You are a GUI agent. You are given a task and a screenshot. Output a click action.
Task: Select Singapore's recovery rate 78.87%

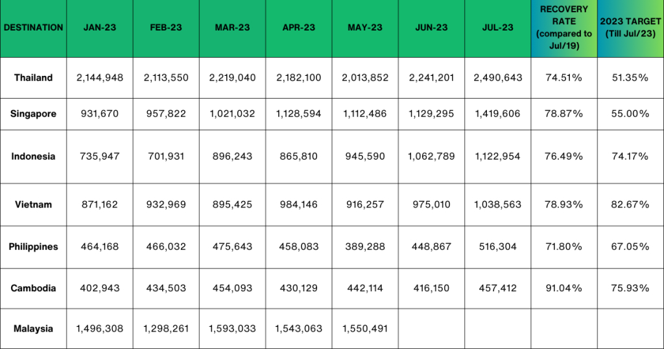pos(564,114)
